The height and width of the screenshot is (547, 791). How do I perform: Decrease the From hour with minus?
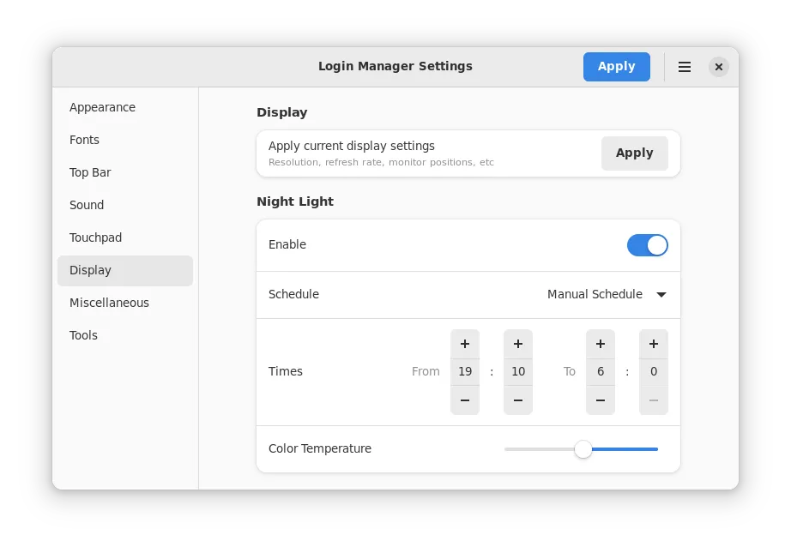click(465, 400)
